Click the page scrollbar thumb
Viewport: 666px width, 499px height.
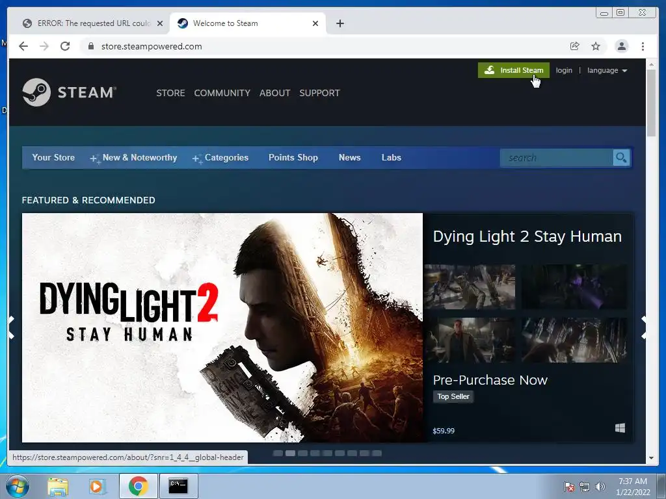pyautogui.click(x=652, y=103)
